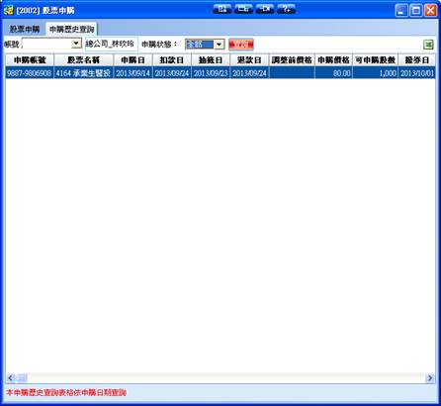Click the horizontal scrollbar right arrow
This screenshot has height=406, width=441.
pos(430,377)
